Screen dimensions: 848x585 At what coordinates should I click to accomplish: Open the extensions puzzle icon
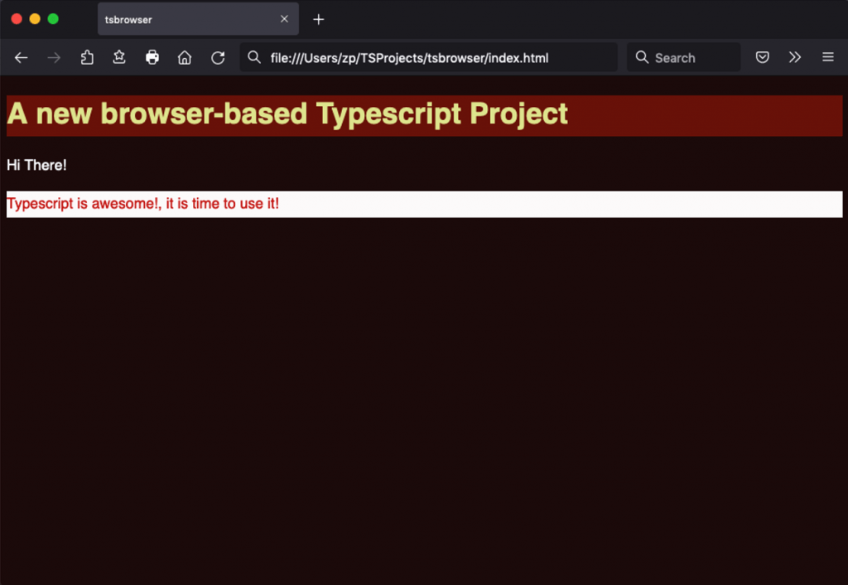click(x=86, y=57)
